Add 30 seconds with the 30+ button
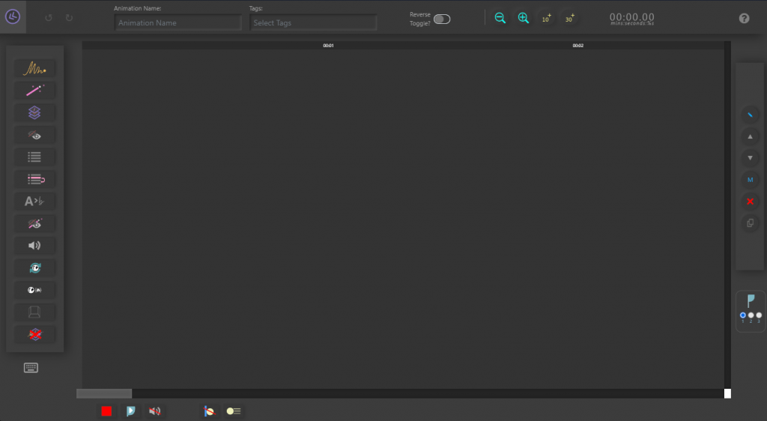 click(570, 18)
